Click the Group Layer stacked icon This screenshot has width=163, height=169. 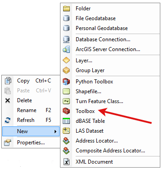pos(66,70)
